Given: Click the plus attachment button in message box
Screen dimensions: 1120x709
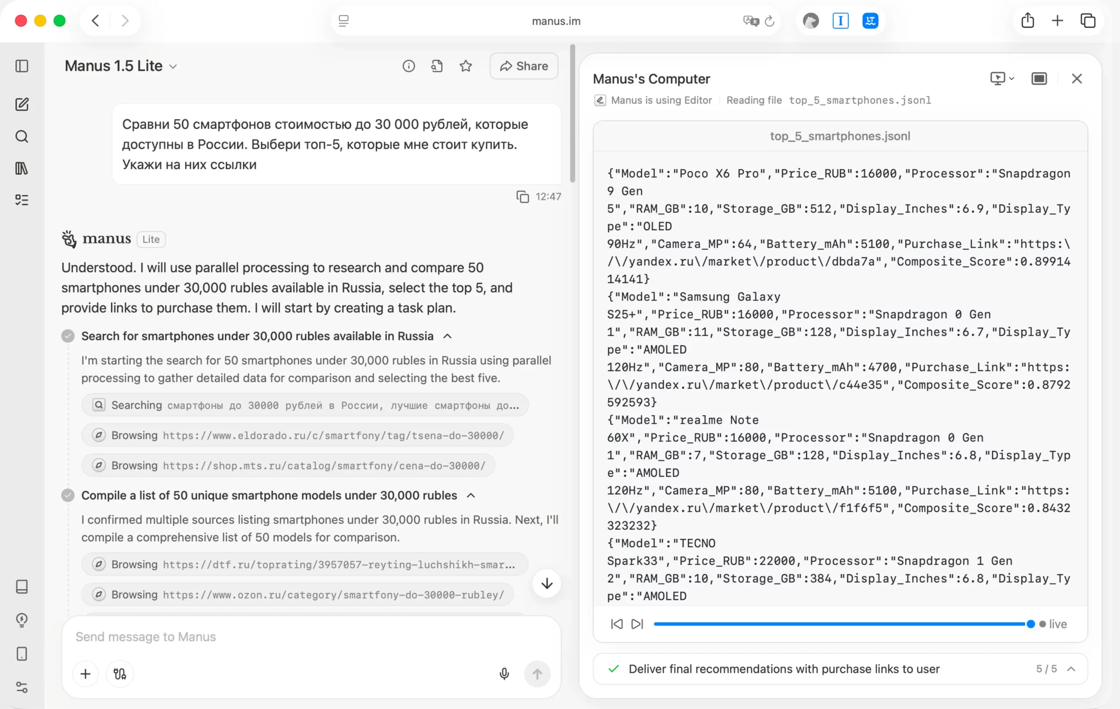Looking at the screenshot, I should click(86, 674).
